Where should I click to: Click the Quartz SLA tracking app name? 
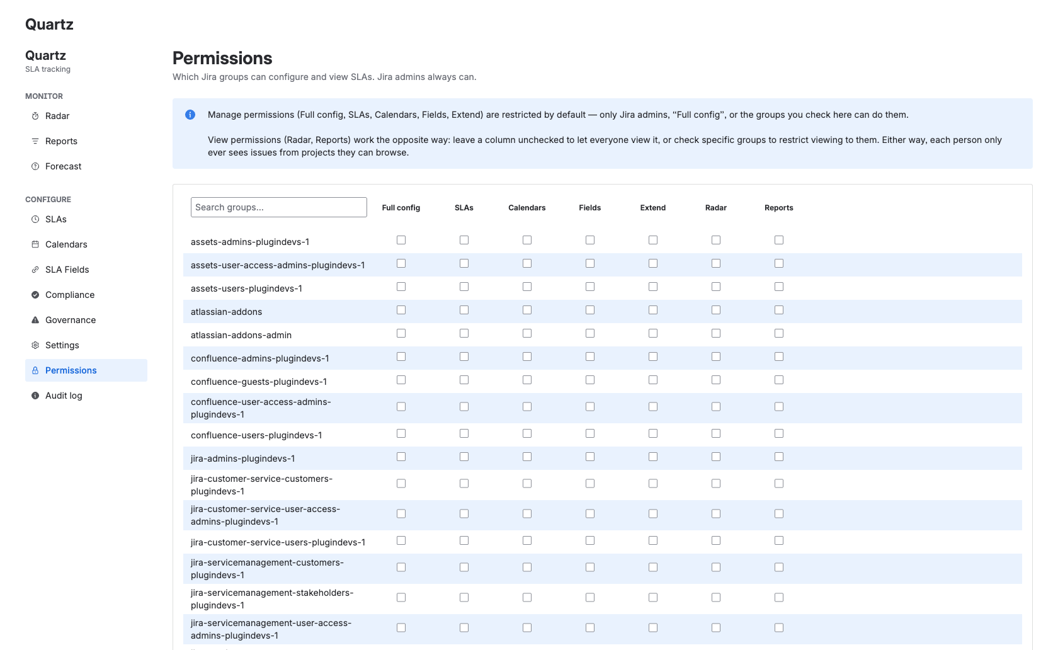pyautogui.click(x=45, y=55)
